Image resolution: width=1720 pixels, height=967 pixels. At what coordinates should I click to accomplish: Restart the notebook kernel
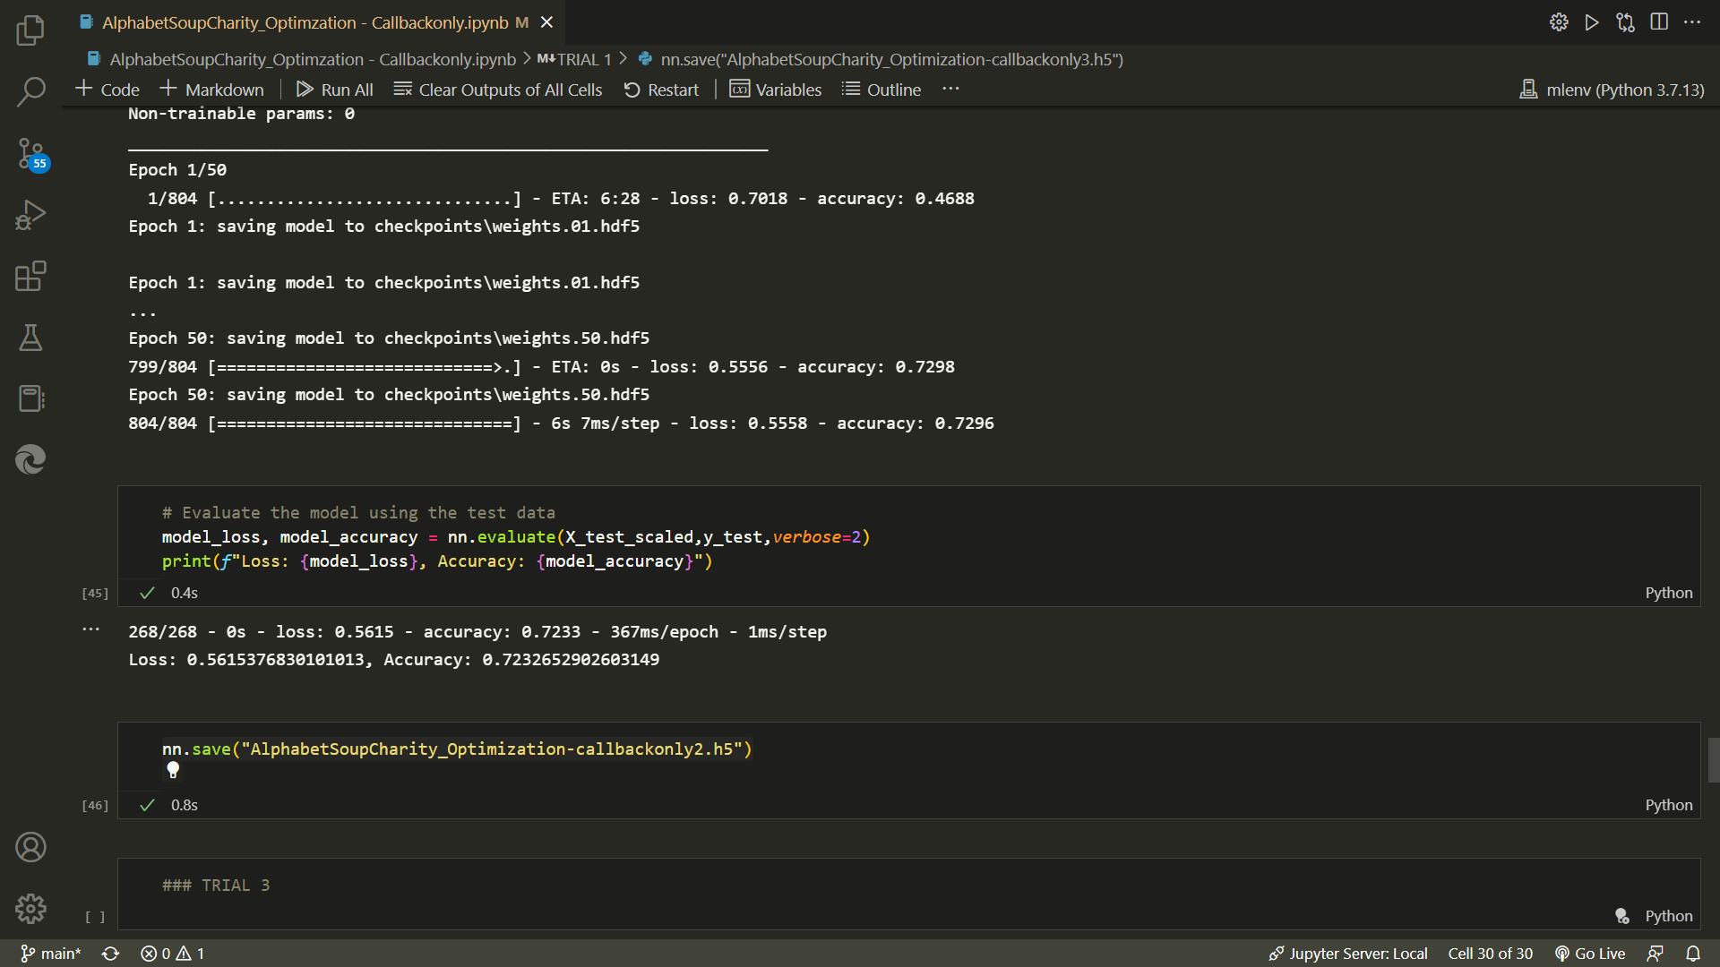coord(661,90)
